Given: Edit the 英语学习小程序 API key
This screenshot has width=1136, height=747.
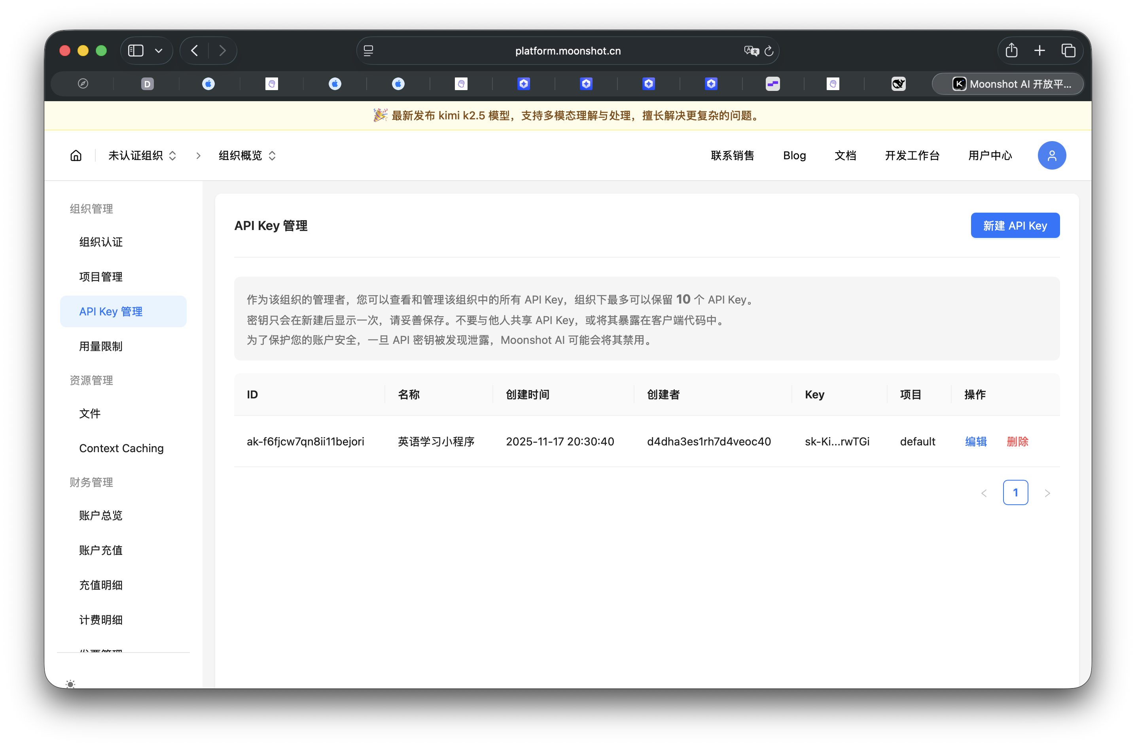Looking at the screenshot, I should 976,441.
